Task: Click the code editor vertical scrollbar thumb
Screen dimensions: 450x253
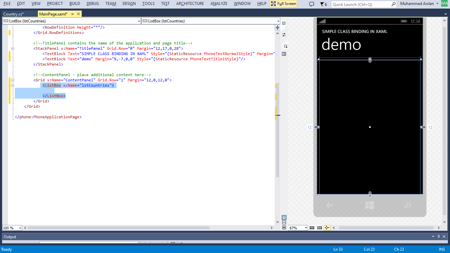Action: [277, 130]
